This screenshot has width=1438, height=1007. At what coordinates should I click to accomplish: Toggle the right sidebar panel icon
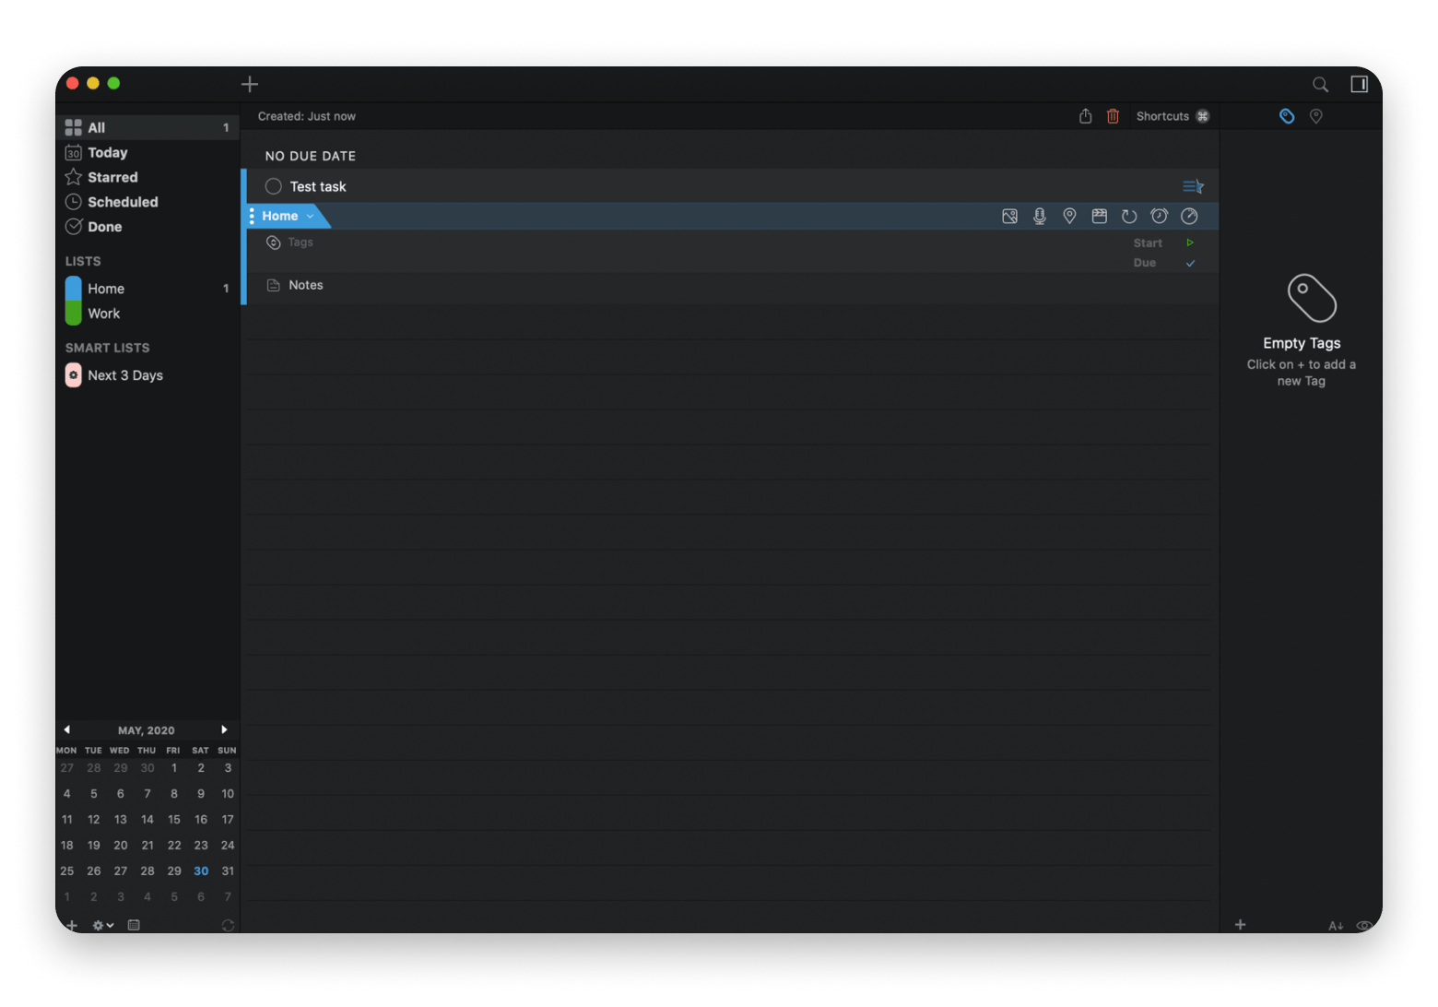(x=1359, y=85)
